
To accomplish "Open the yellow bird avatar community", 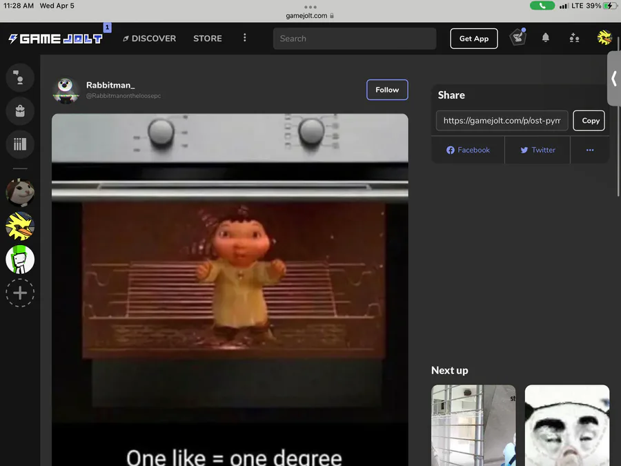I will 20,226.
